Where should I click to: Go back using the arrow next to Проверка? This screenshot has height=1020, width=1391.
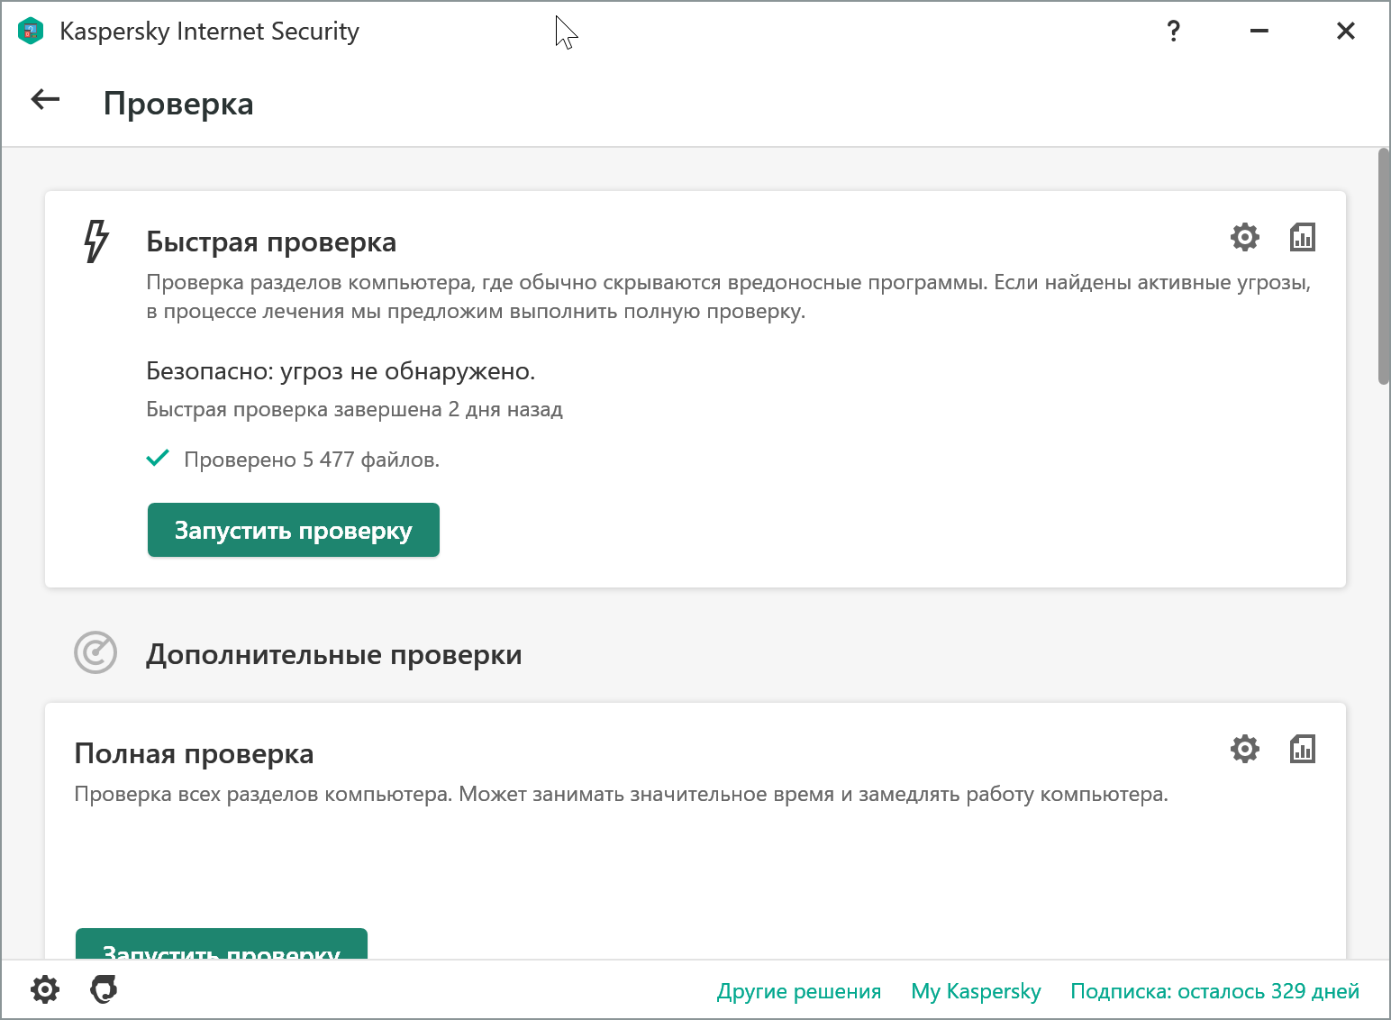click(45, 100)
